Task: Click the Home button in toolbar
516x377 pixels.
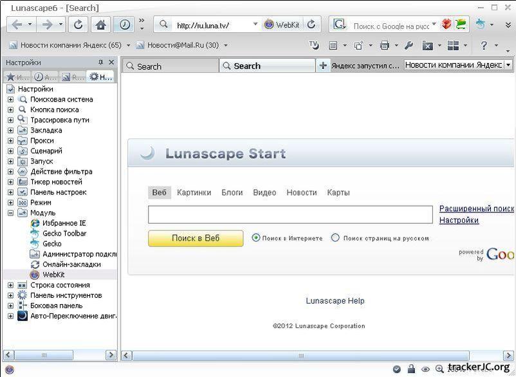Action: (x=100, y=24)
